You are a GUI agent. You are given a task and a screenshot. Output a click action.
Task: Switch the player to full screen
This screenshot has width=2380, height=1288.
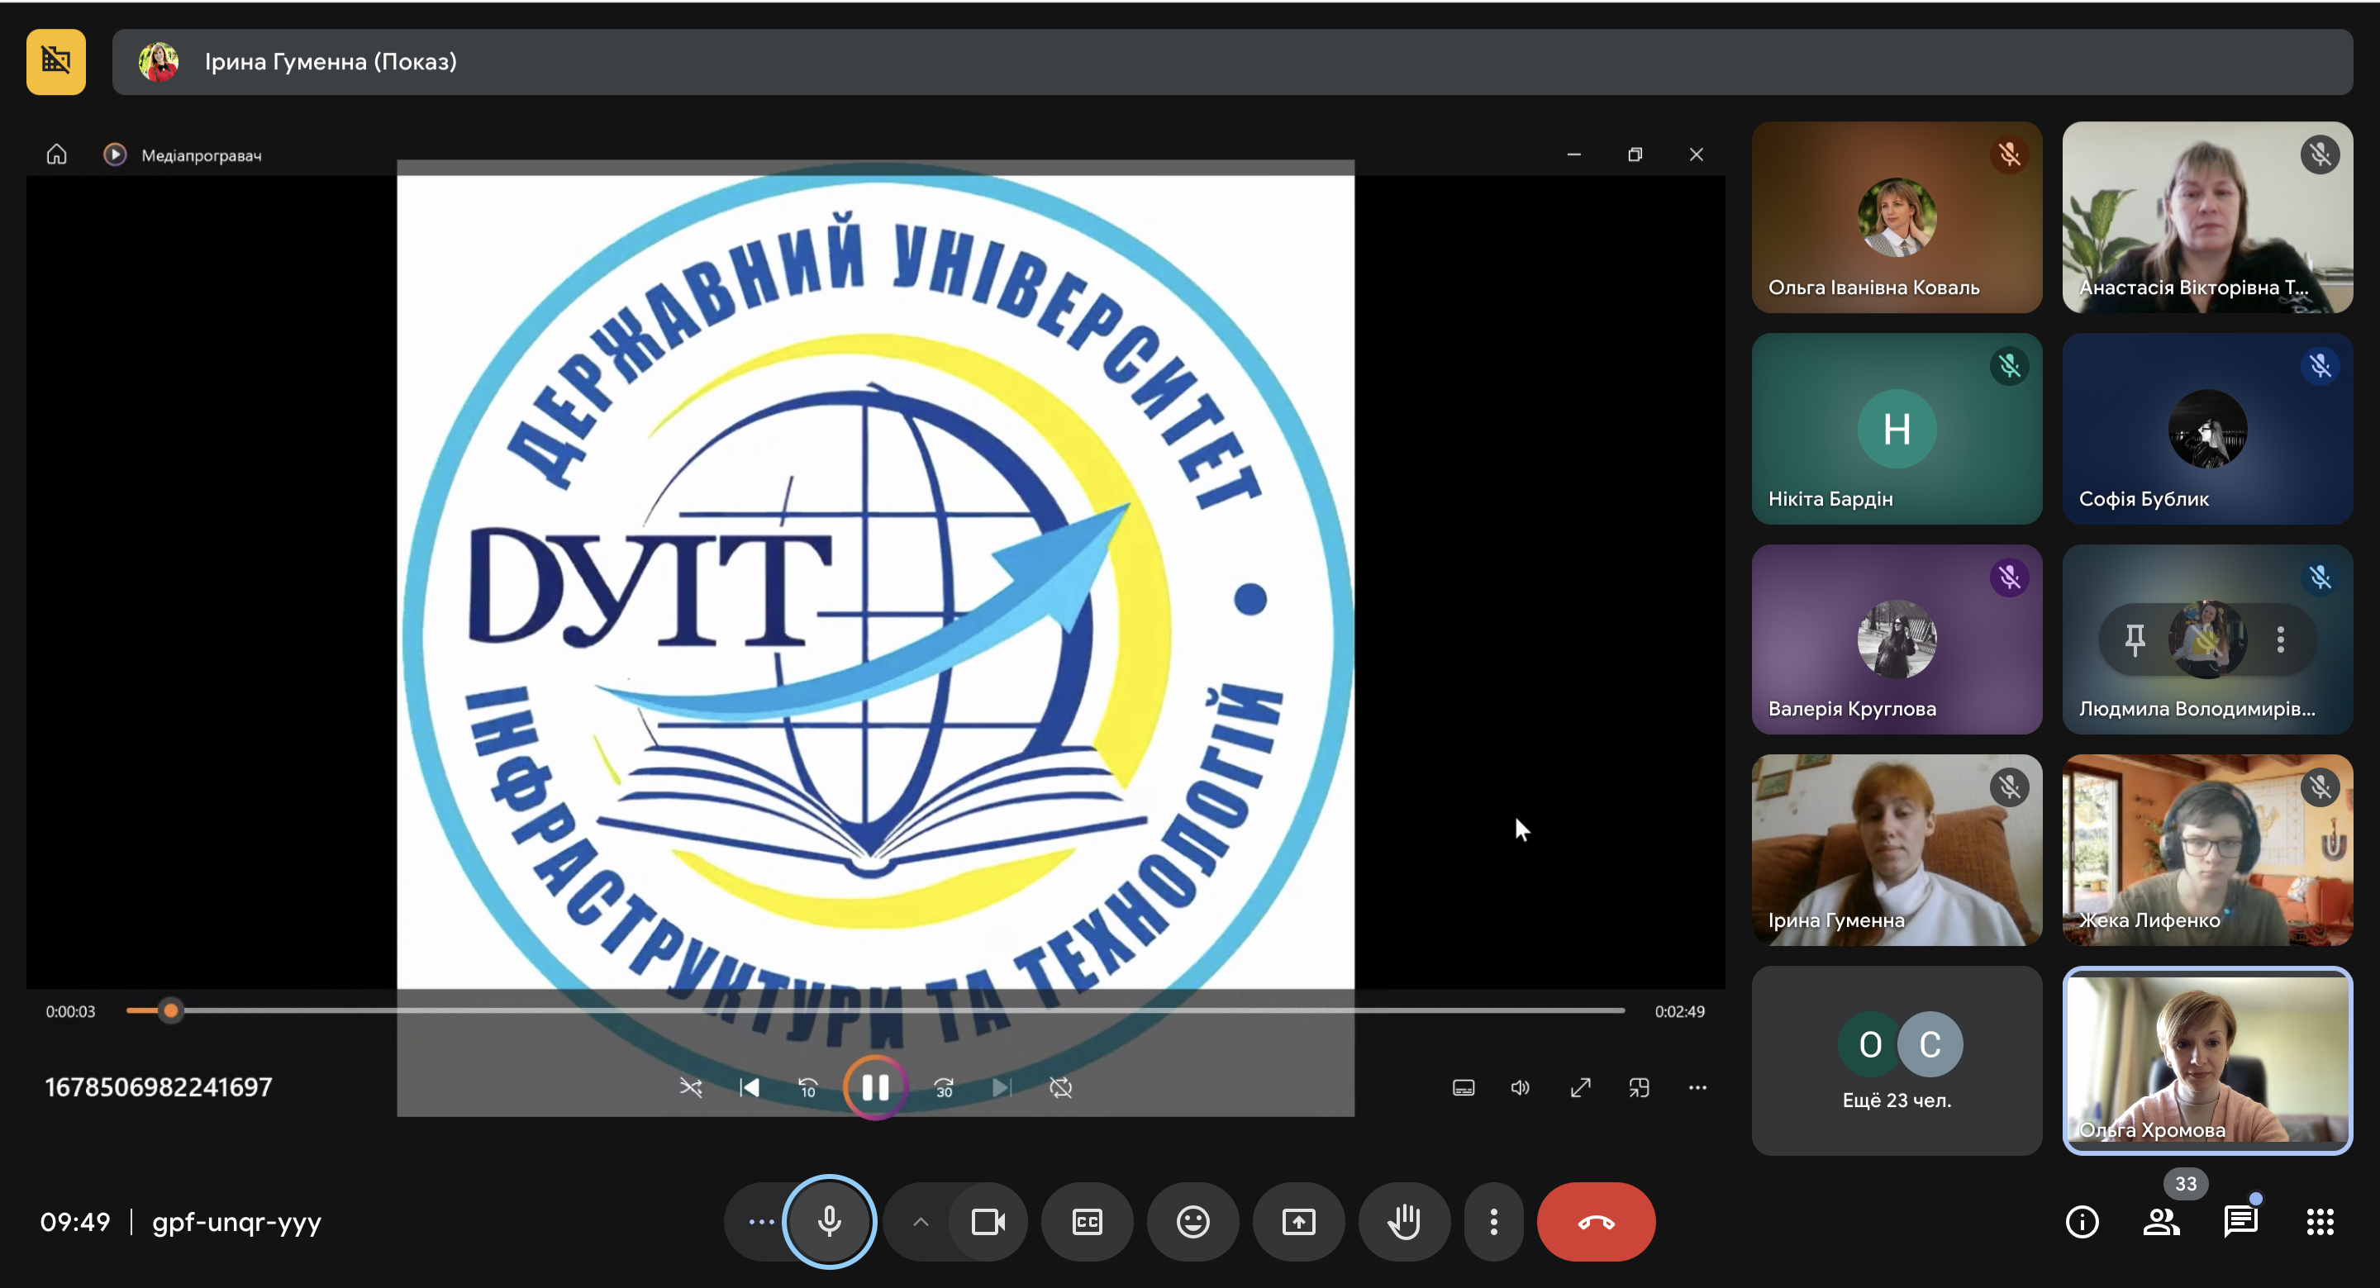click(1580, 1087)
